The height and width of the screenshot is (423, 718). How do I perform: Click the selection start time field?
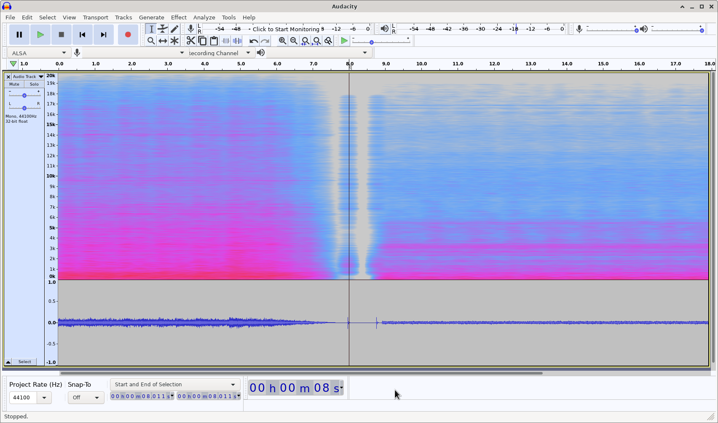tap(142, 396)
